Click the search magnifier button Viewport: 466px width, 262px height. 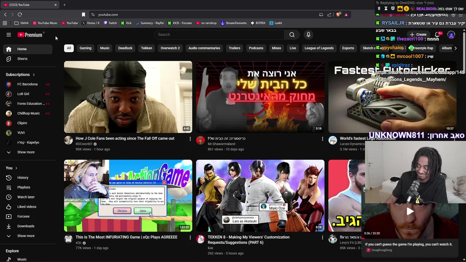(292, 35)
